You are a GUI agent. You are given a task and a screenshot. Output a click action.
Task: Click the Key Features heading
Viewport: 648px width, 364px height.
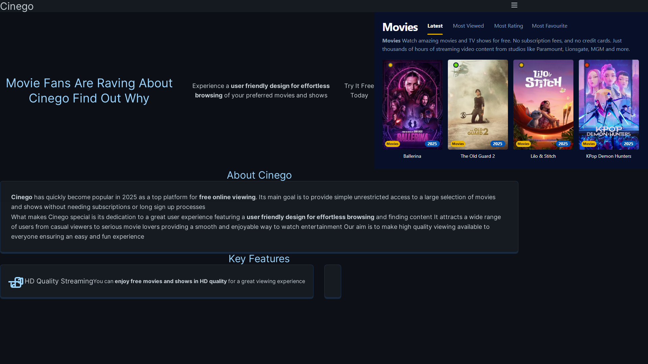tap(259, 259)
